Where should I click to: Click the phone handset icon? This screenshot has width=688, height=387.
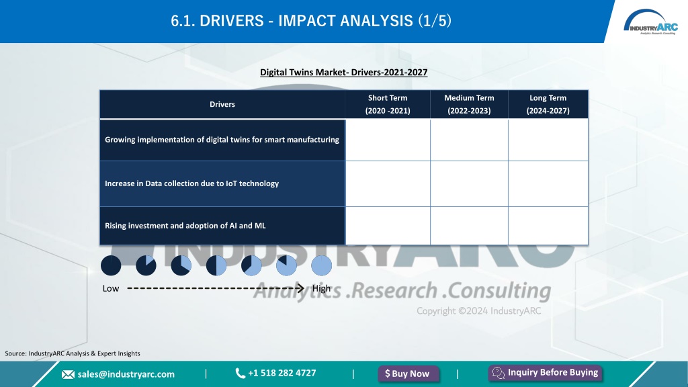pyautogui.click(x=240, y=374)
